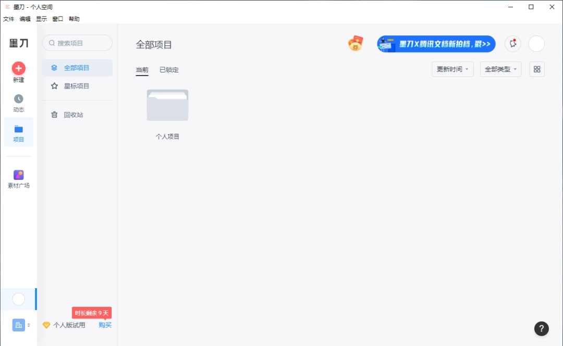The image size is (563, 346).
Task: Click the user avatar at top right
Action: tap(536, 44)
